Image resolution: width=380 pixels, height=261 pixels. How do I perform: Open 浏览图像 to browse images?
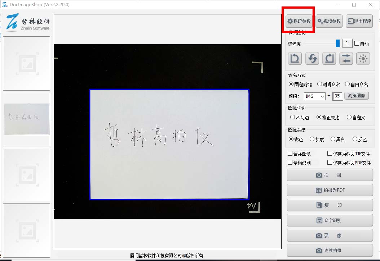pos(357,96)
